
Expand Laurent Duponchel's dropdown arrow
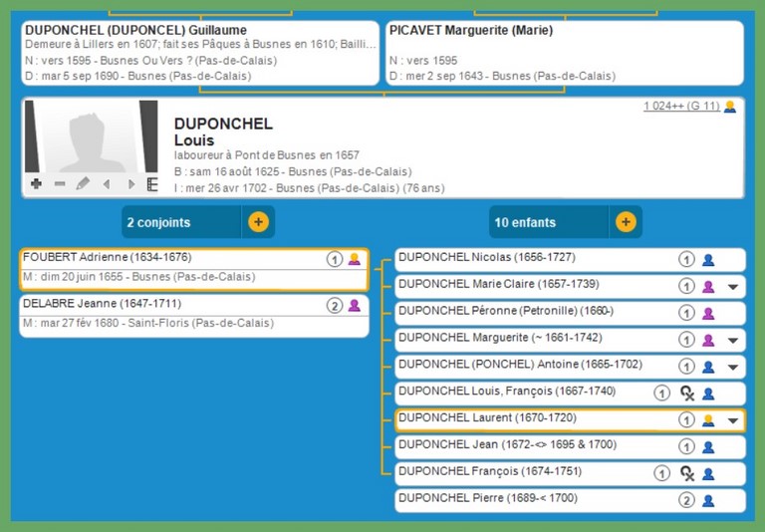coord(733,420)
